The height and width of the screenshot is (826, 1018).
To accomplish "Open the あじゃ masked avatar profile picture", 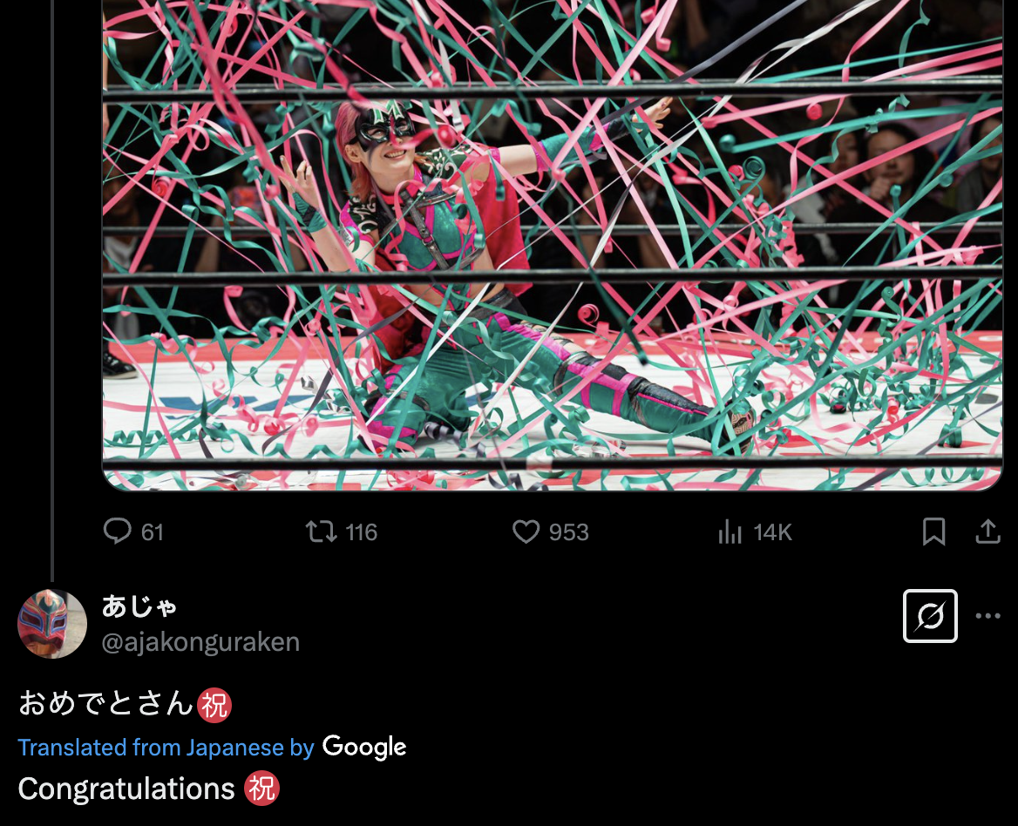I will [52, 624].
